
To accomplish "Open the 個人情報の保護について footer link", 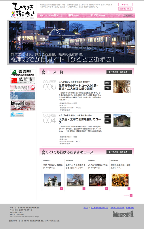I will click(x=99, y=208).
